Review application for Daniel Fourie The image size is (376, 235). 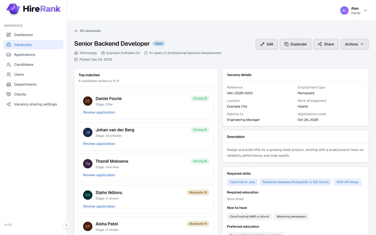[x=99, y=112]
